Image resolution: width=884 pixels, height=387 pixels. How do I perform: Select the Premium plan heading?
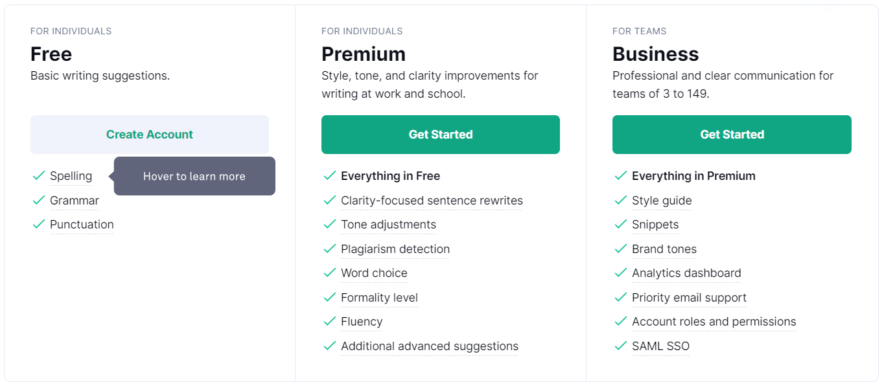[x=364, y=54]
